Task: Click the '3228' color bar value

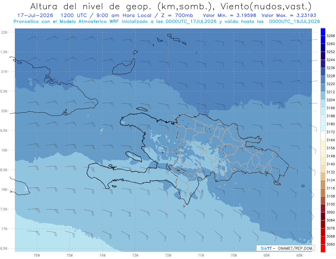Action: click(331, 76)
